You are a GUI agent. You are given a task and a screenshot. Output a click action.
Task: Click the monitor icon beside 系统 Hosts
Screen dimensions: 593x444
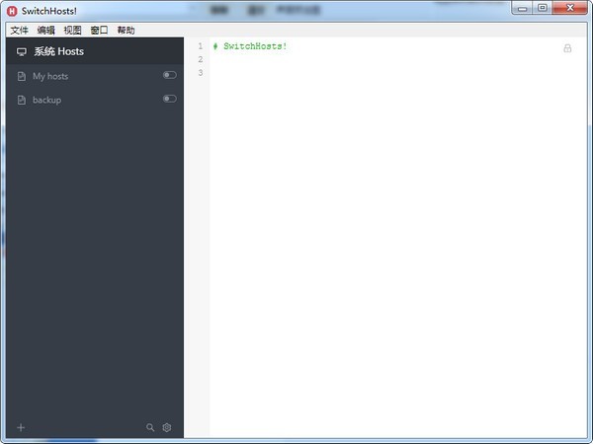22,51
